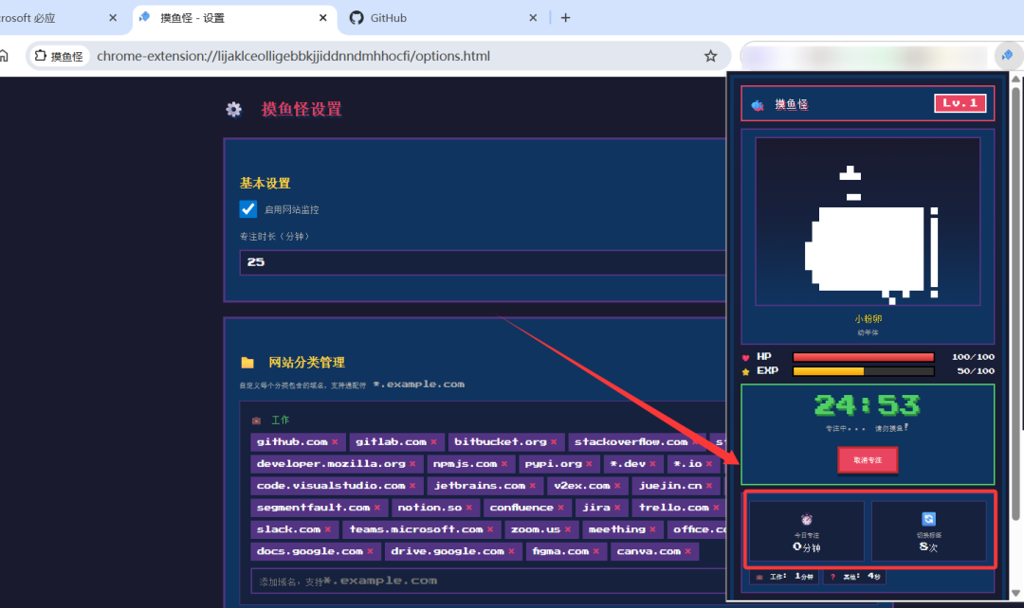Click the 添加域名 input field

tap(488, 581)
